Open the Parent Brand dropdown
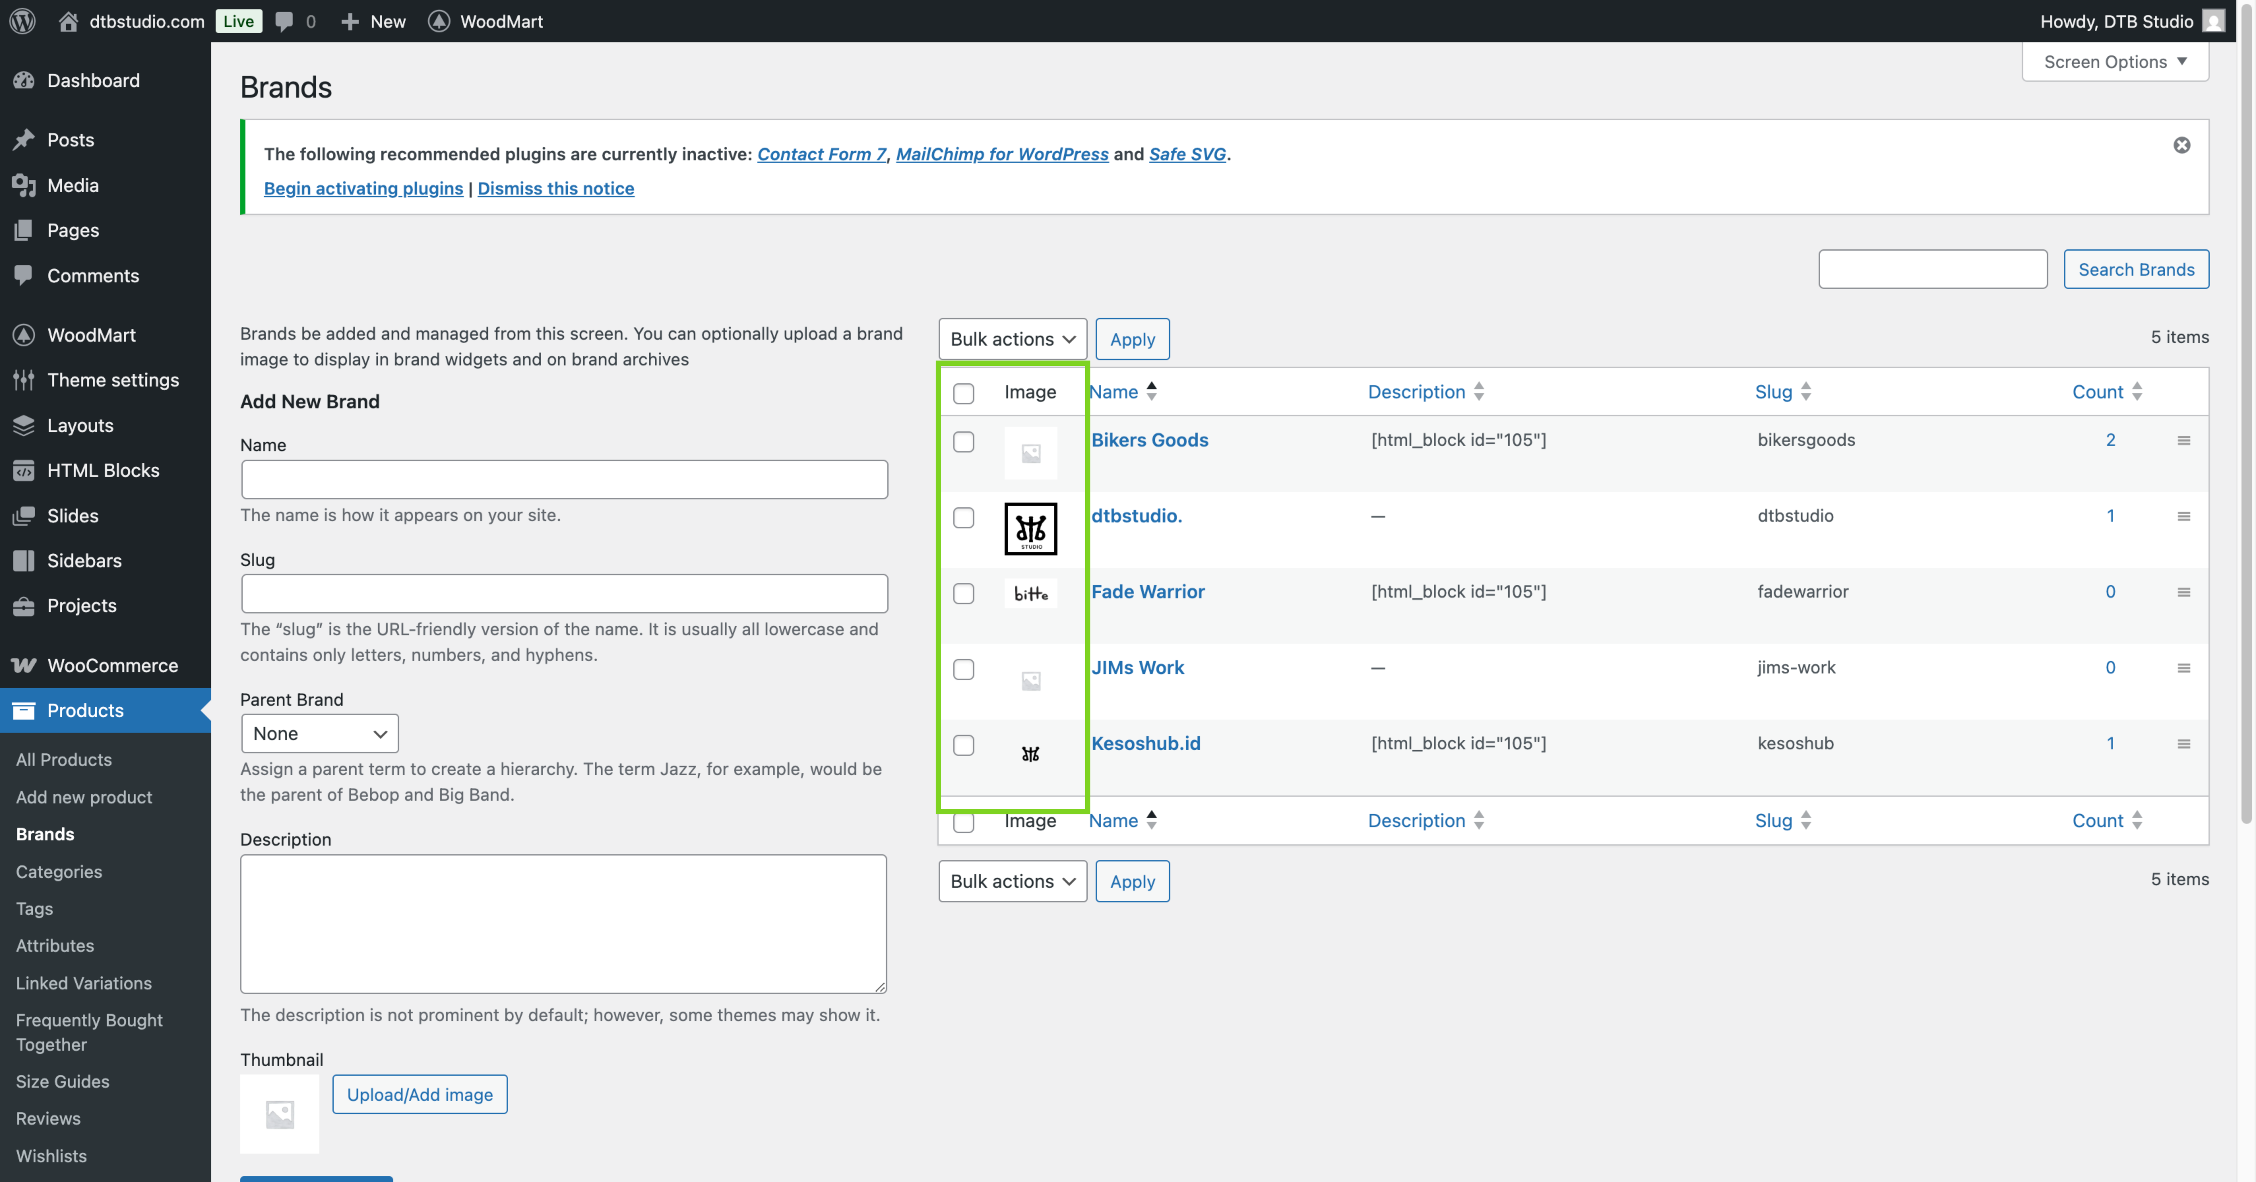This screenshot has width=2256, height=1182. point(320,734)
